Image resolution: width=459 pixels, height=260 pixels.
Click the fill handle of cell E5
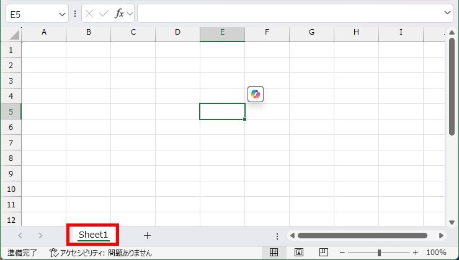click(x=245, y=119)
